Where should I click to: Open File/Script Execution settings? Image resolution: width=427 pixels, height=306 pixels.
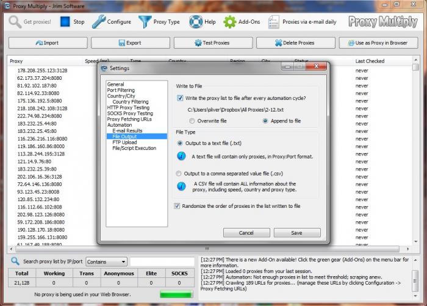click(x=134, y=148)
